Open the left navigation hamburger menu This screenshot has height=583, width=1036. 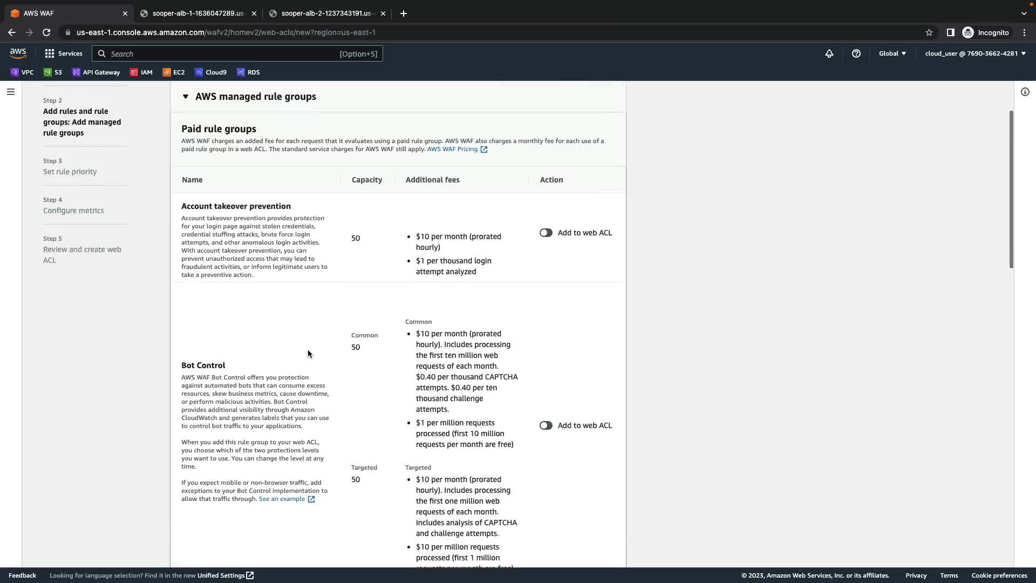[x=10, y=92]
